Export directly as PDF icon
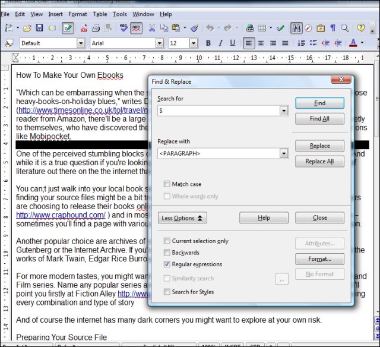380x347 pixels. click(x=84, y=29)
